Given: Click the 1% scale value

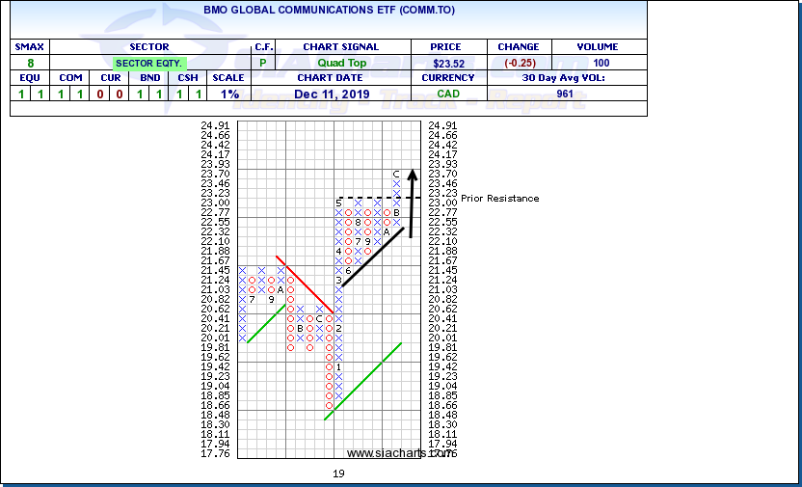Looking at the screenshot, I should coord(228,94).
